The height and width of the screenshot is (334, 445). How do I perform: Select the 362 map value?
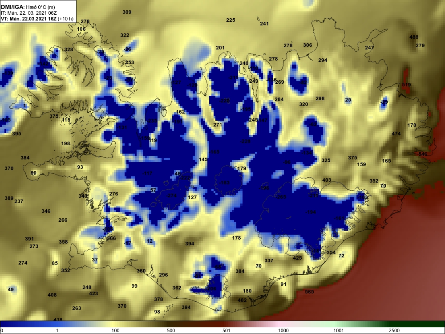(x=177, y=288)
